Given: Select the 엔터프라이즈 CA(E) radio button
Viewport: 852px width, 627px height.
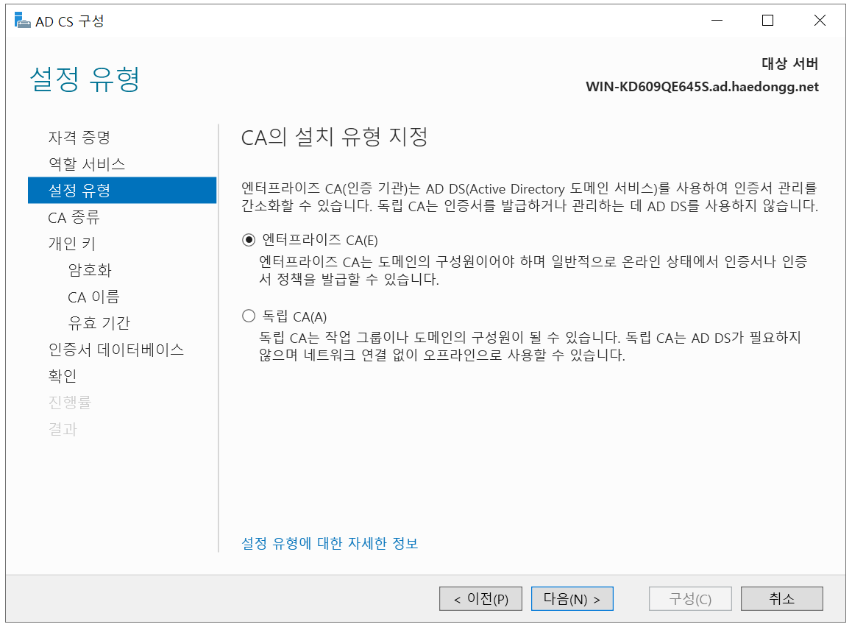Looking at the screenshot, I should 249,240.
